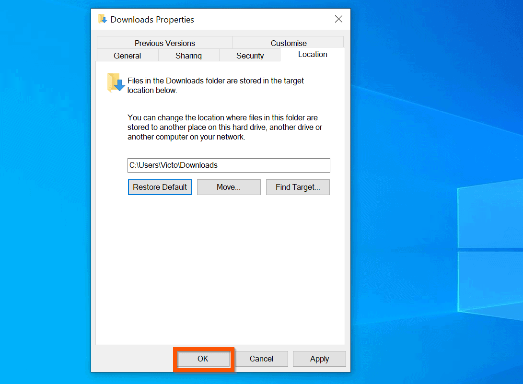Click the Move button to relocate Downloads
The width and height of the screenshot is (523, 384).
pos(229,187)
